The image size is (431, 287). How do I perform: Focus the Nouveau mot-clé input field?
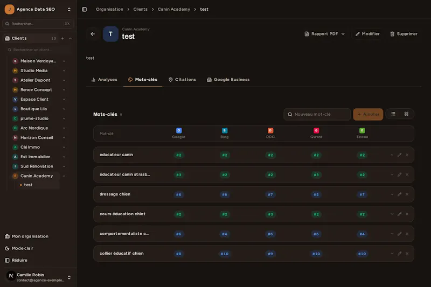click(x=317, y=114)
